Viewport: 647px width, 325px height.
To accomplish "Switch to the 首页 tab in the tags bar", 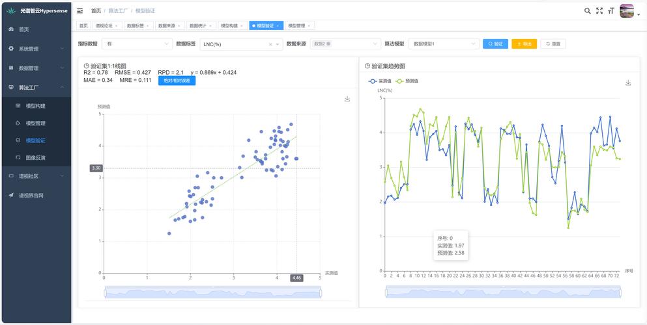I will click(x=84, y=25).
